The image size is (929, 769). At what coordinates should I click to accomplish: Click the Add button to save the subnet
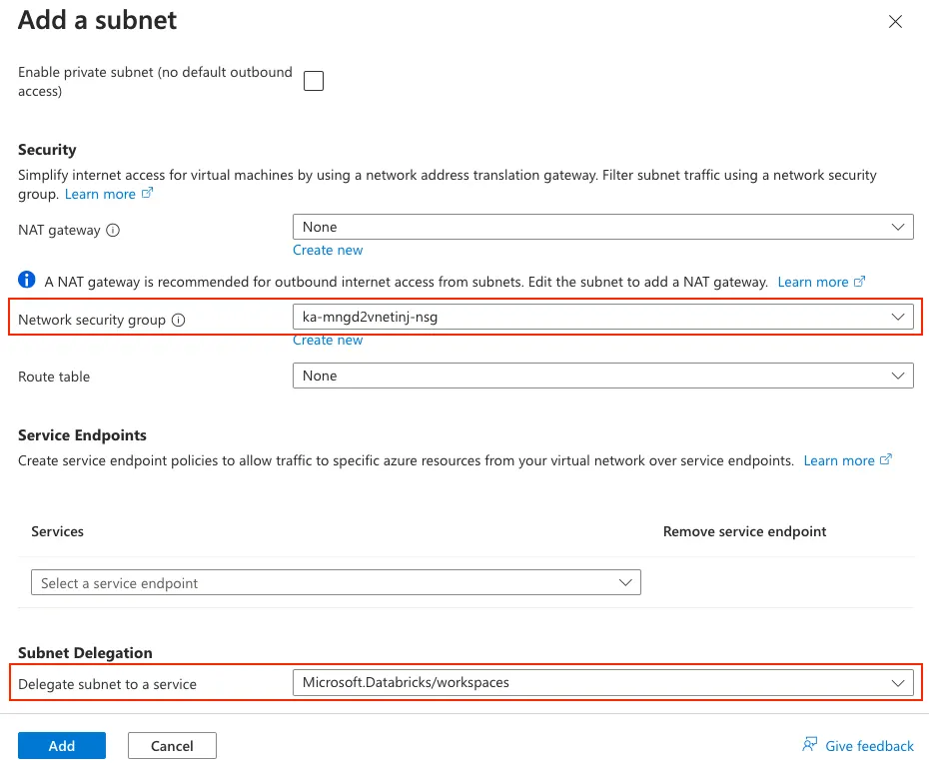tap(61, 745)
